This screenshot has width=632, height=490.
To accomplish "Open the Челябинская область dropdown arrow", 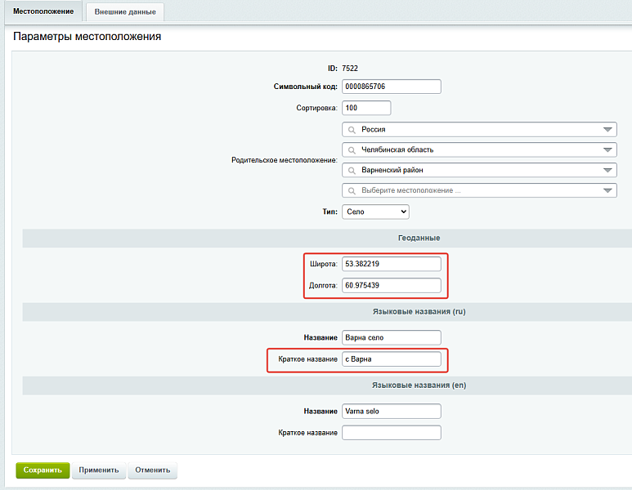I will [607, 149].
